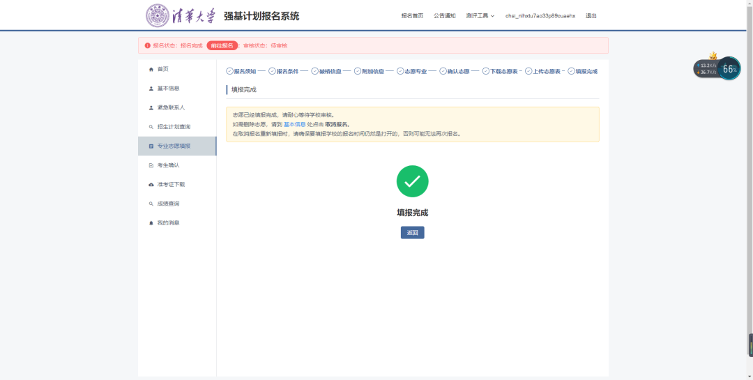This screenshot has width=753, height=380.
Task: Click the 报名状态：报名完成 text
Action: pyautogui.click(x=178, y=45)
